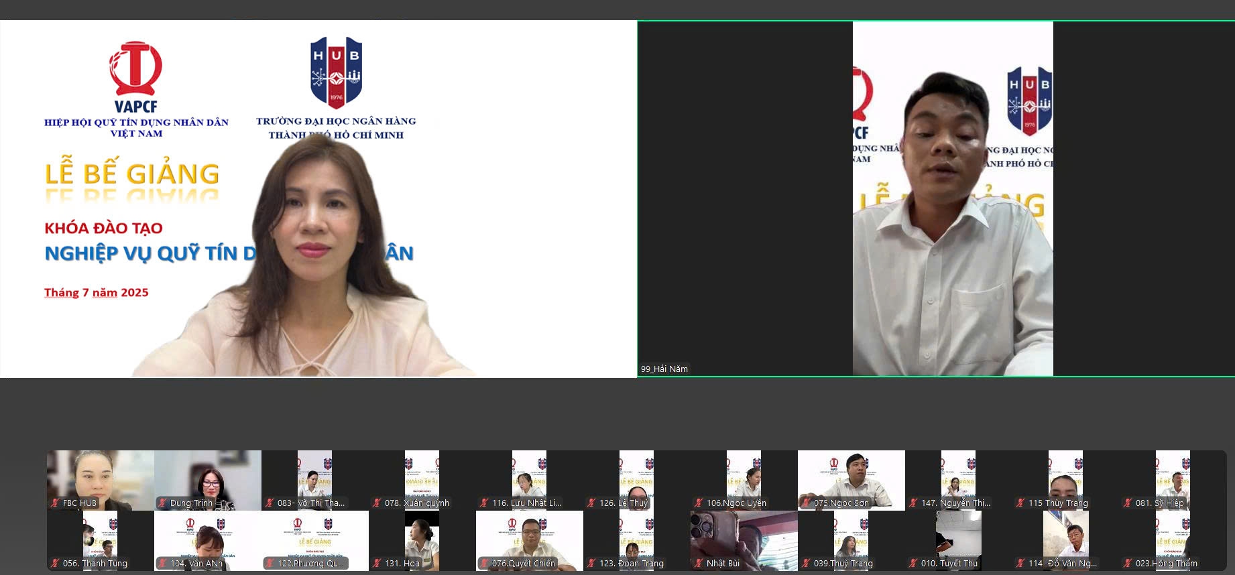Click muted mic icon beside 076.Quyết Chiến

pyautogui.click(x=484, y=563)
